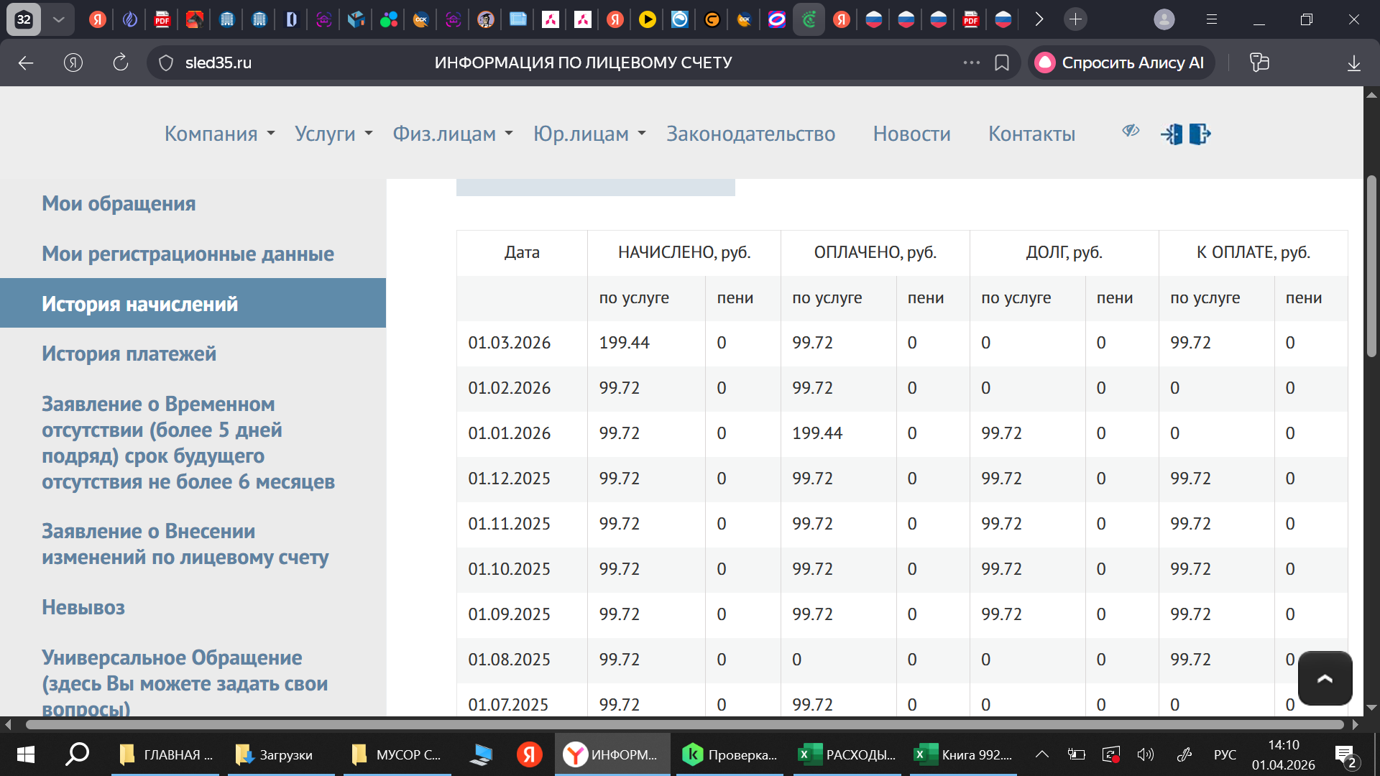Click the scroll-to-top arrow button
Image resolution: width=1380 pixels, height=776 pixels.
tap(1325, 678)
